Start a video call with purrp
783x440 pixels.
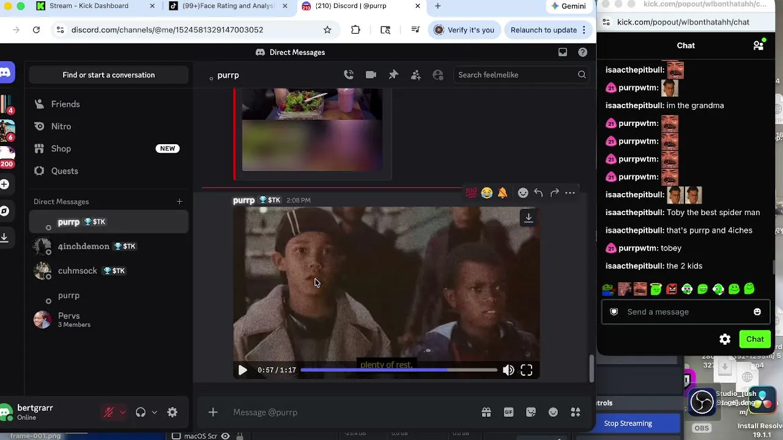[371, 75]
